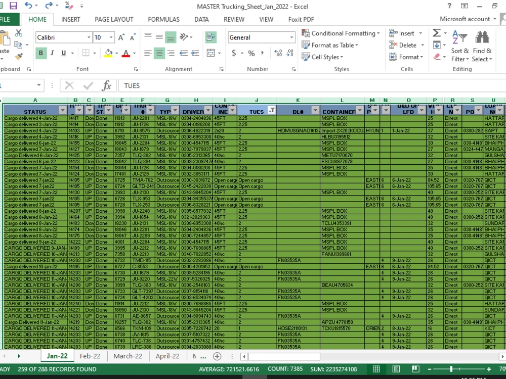Increase font size with large A
This screenshot has height=379, width=506.
coord(121,37)
